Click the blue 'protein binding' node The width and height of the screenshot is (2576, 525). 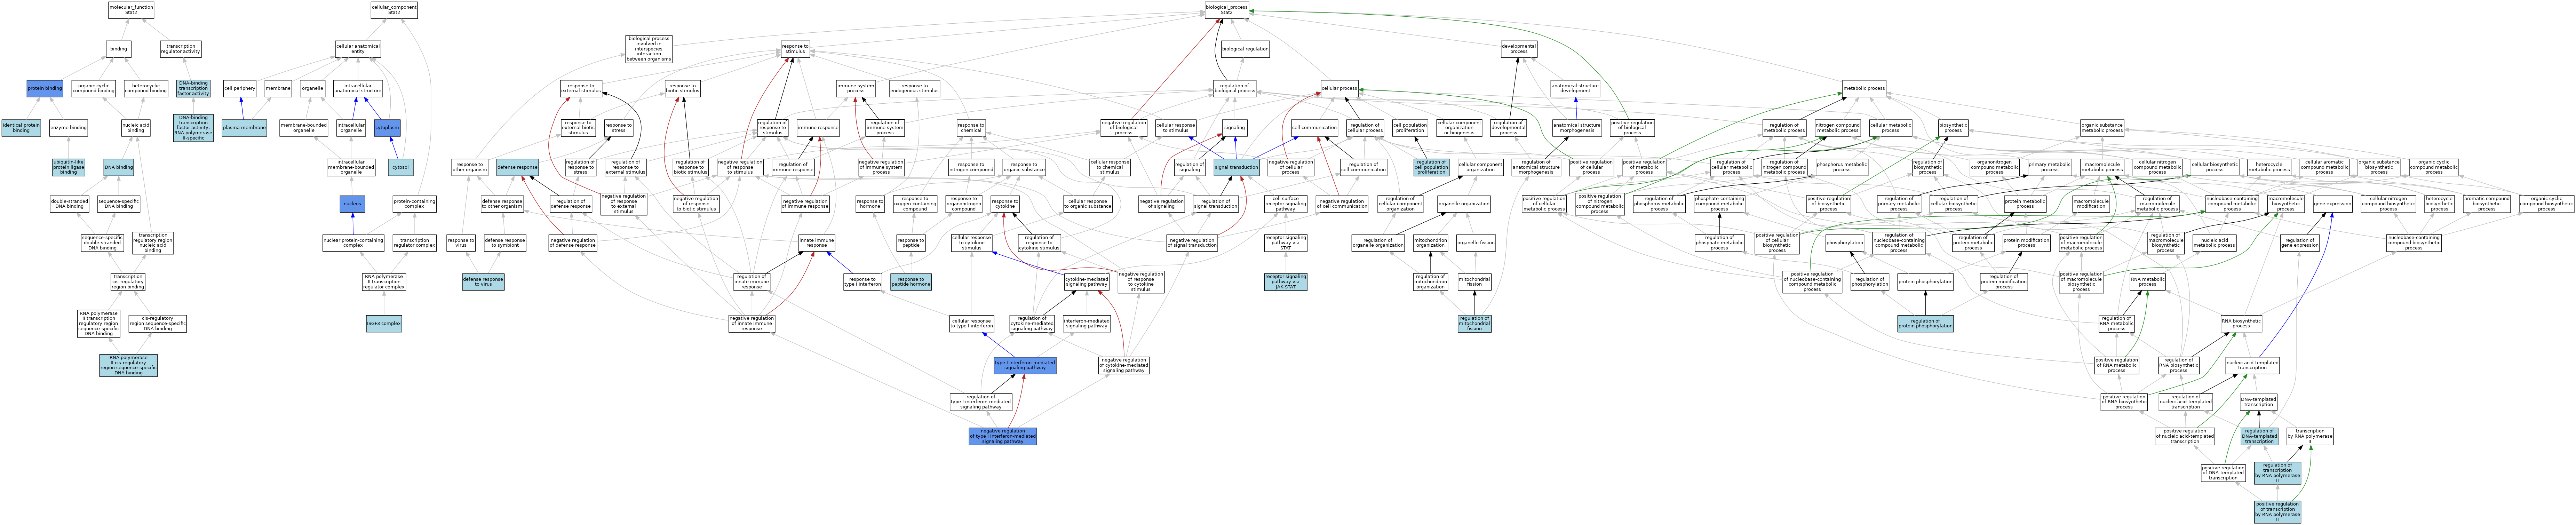[x=45, y=88]
